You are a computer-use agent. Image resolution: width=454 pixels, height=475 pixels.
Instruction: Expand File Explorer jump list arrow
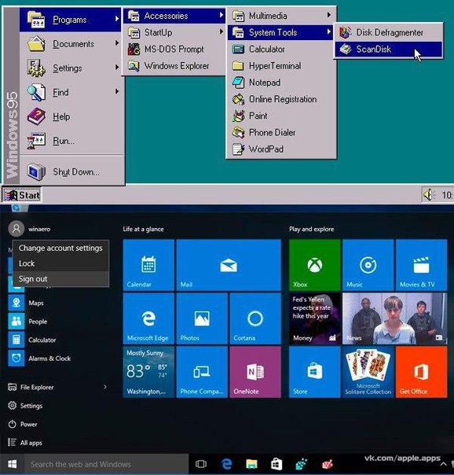tap(105, 387)
